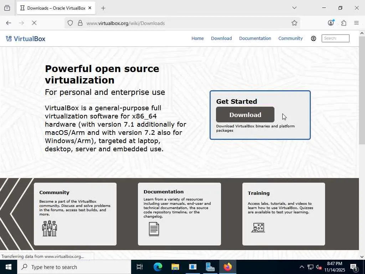Screen dimensions: 365x274
Task: Focus the virtualbox.org address bar
Action: coord(181,23)
